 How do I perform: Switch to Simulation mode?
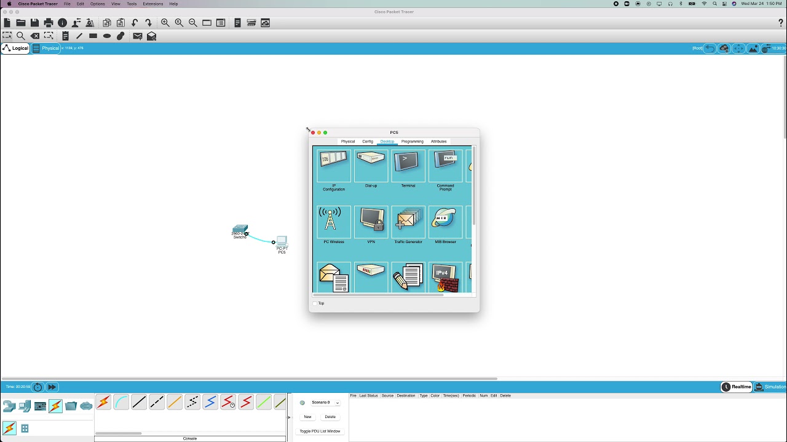770,387
